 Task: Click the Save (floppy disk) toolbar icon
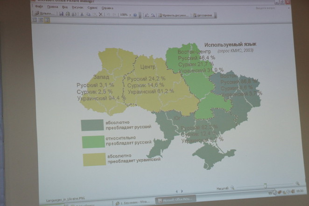pos(61,14)
